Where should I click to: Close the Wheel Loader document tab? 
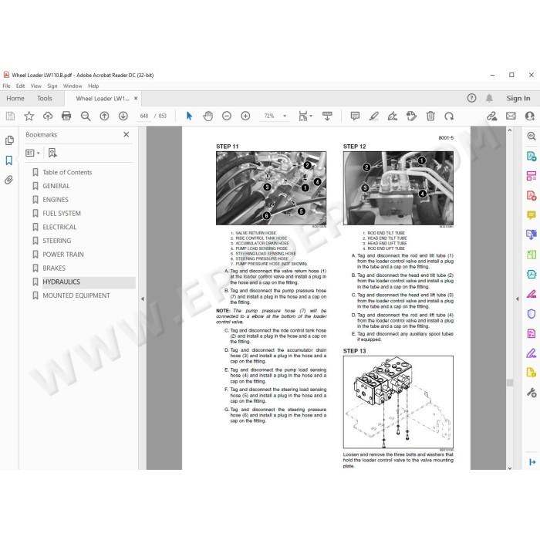pos(136,99)
